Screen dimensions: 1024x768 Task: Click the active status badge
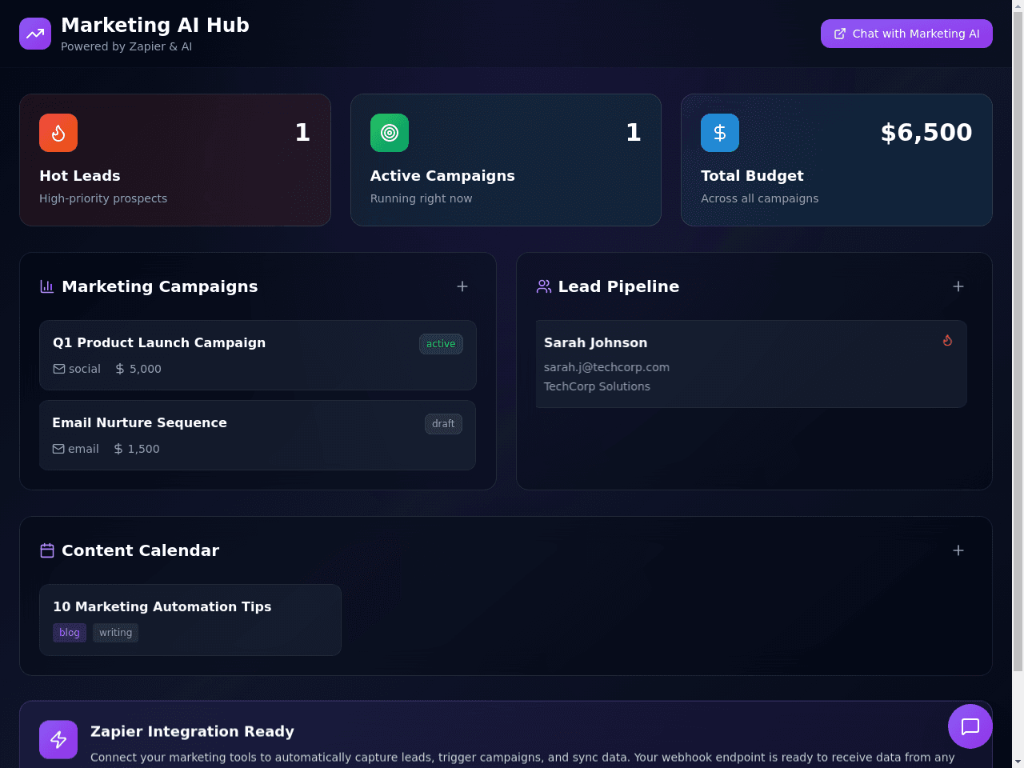pos(441,344)
